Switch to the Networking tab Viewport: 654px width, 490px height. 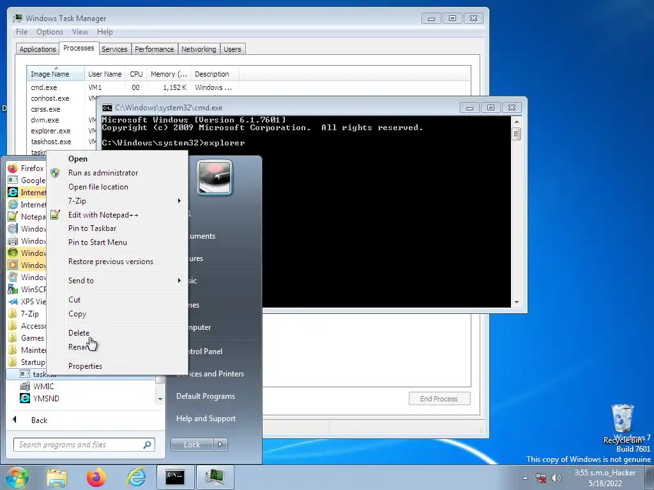click(x=199, y=49)
